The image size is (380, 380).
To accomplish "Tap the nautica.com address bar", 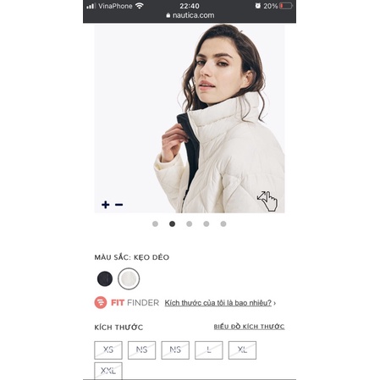I will (190, 15).
